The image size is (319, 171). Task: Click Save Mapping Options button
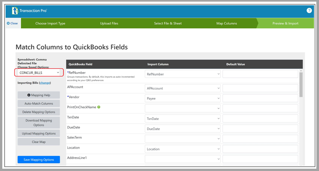pos(39,159)
